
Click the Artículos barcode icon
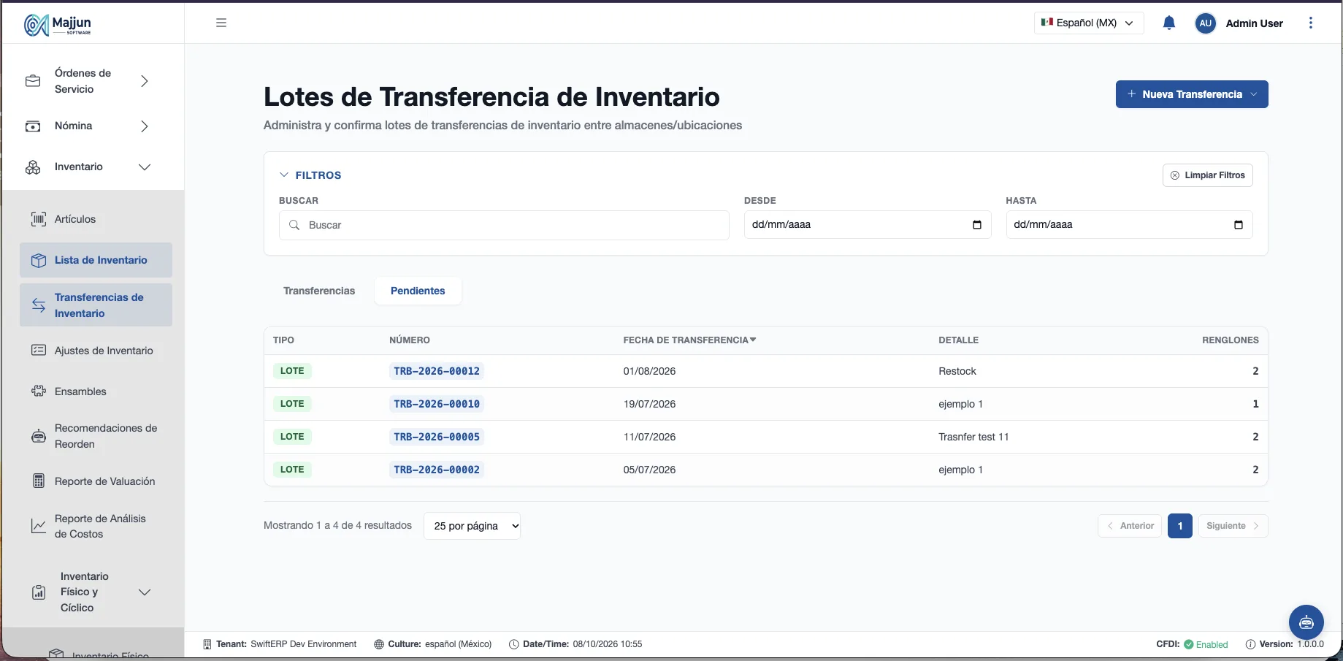tap(39, 219)
